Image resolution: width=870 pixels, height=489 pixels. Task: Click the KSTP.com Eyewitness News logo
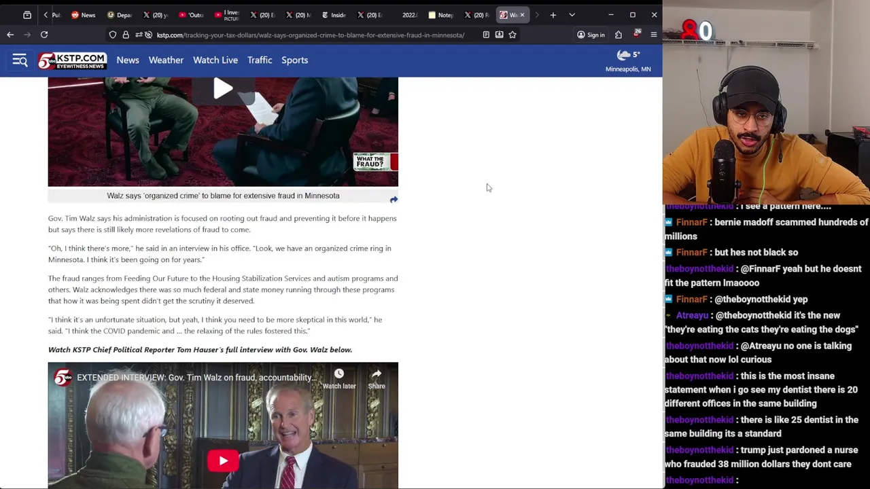pyautogui.click(x=72, y=60)
